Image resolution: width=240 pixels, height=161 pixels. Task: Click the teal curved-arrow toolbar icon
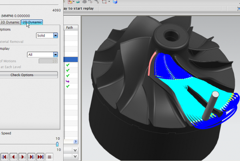pos(78,2)
